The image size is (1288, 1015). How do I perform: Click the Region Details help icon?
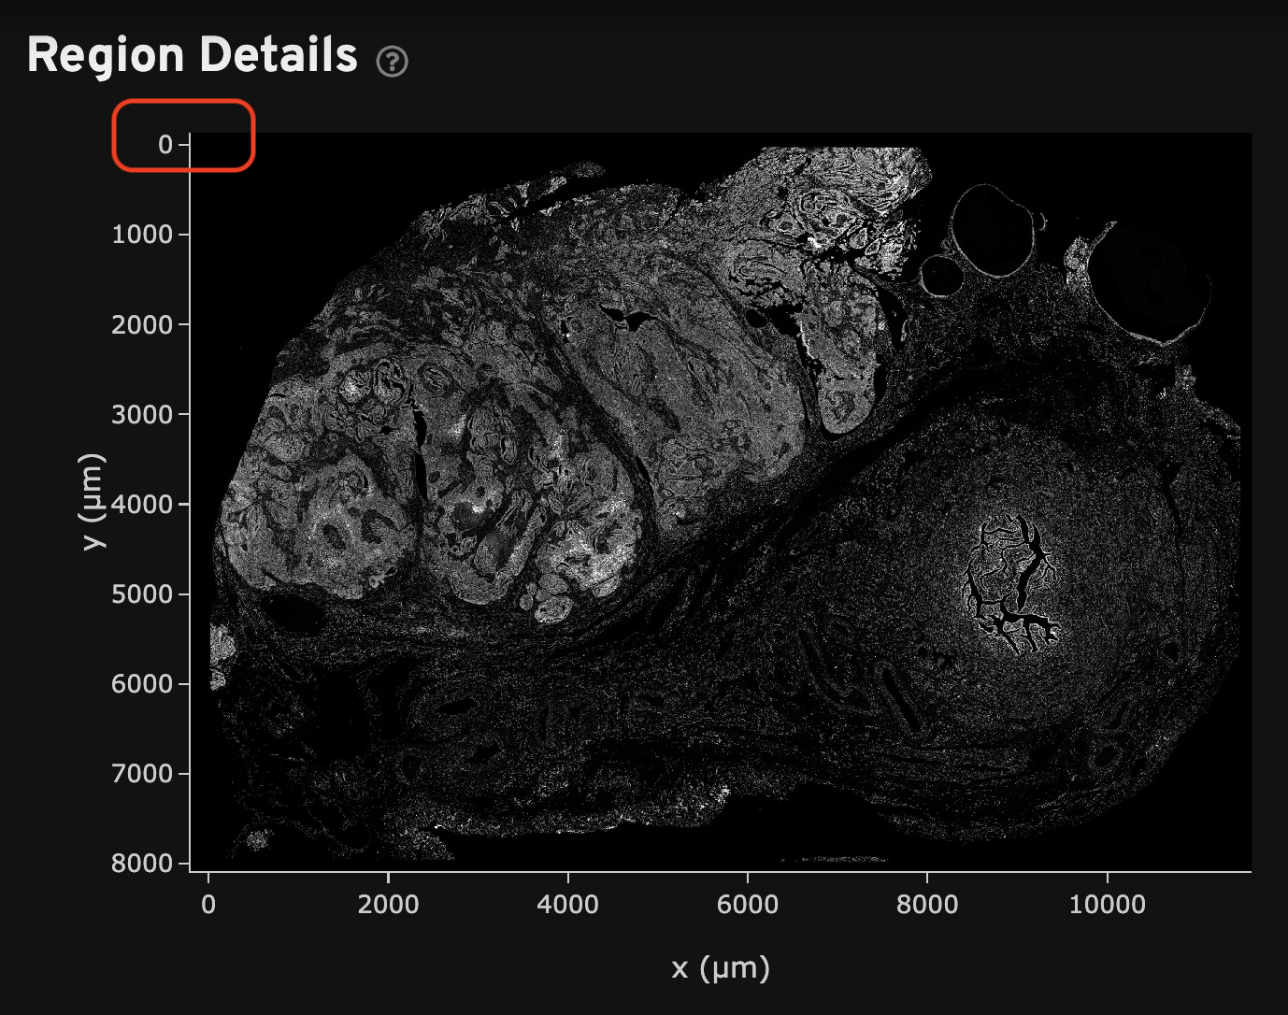pyautogui.click(x=392, y=62)
